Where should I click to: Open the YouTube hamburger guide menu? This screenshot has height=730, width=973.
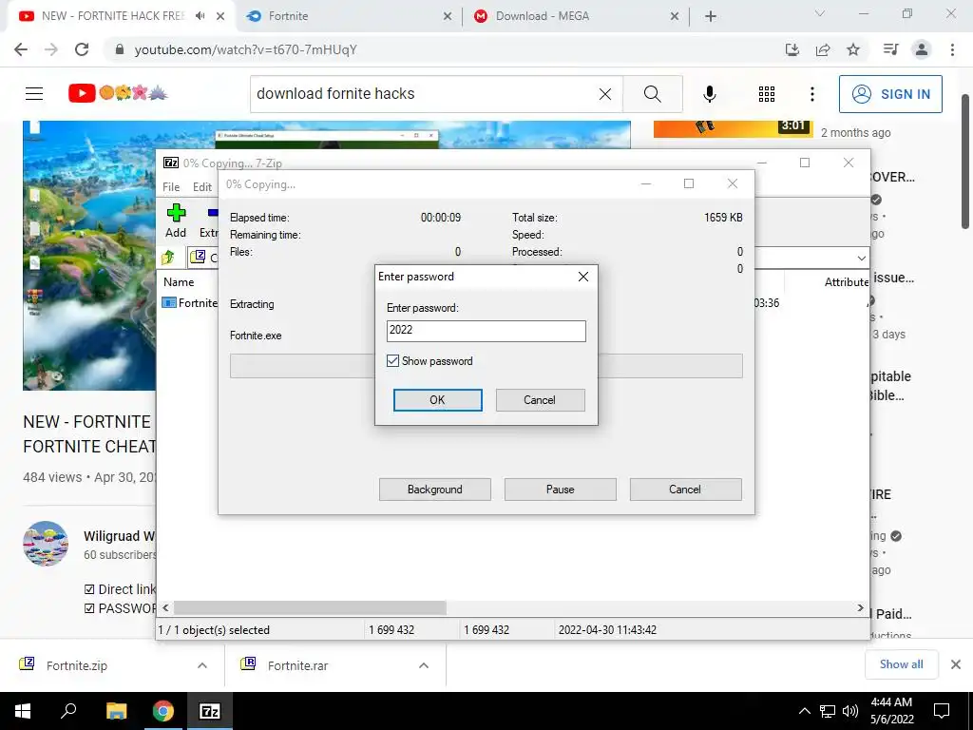[34, 94]
